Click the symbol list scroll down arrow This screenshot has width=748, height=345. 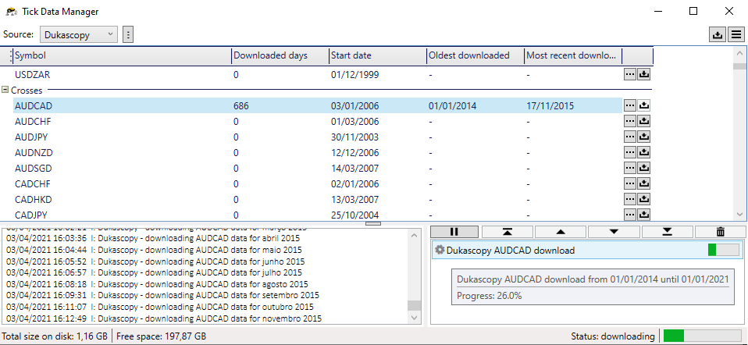click(740, 215)
